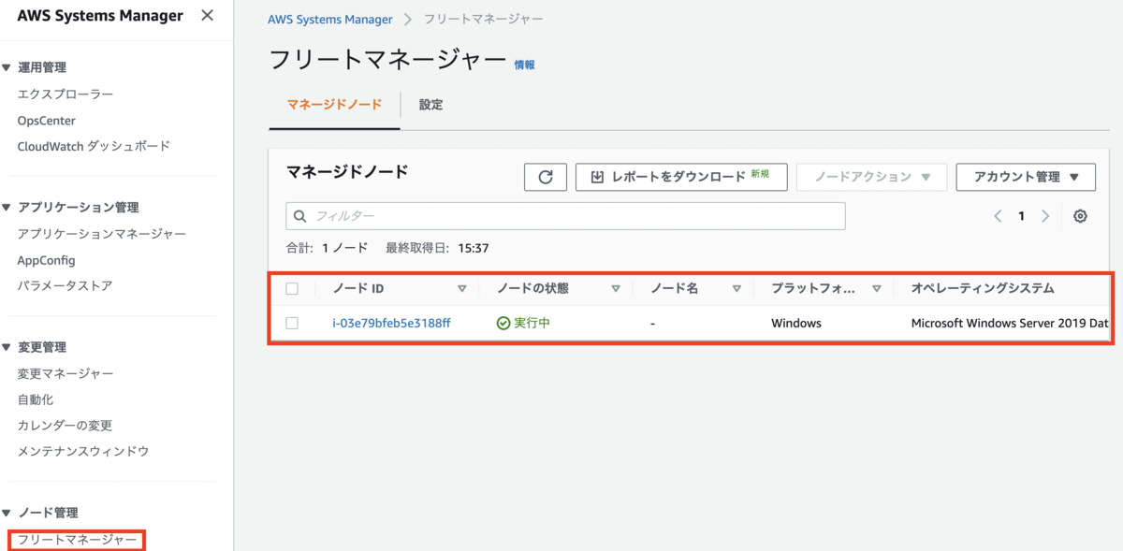Viewport: 1123px width, 551px height.
Task: Open アプリケーションマネージャー in sidebar
Action: [102, 234]
